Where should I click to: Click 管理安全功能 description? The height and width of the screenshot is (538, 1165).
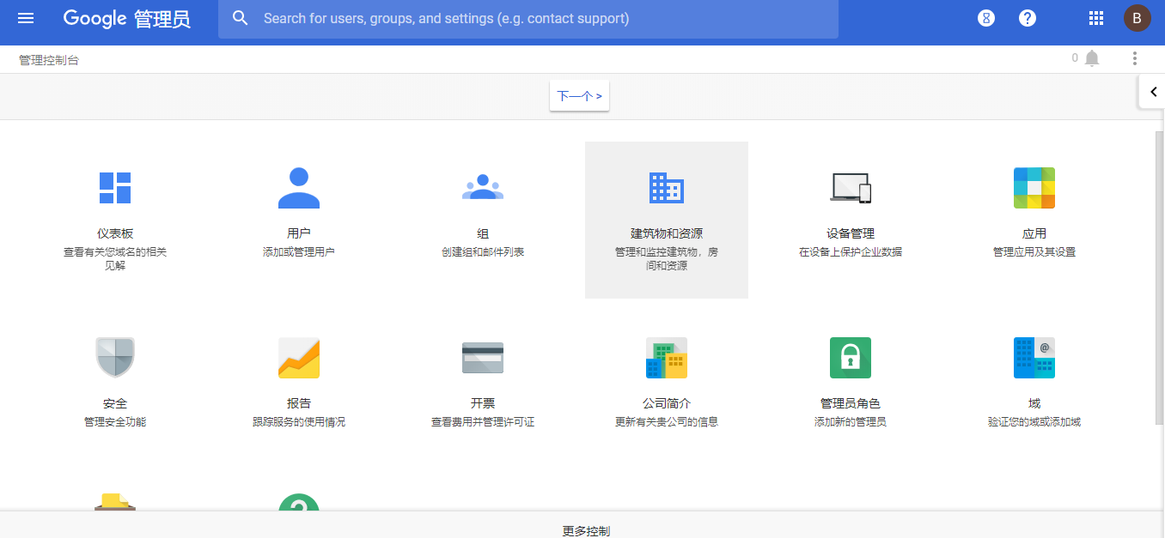pos(115,422)
